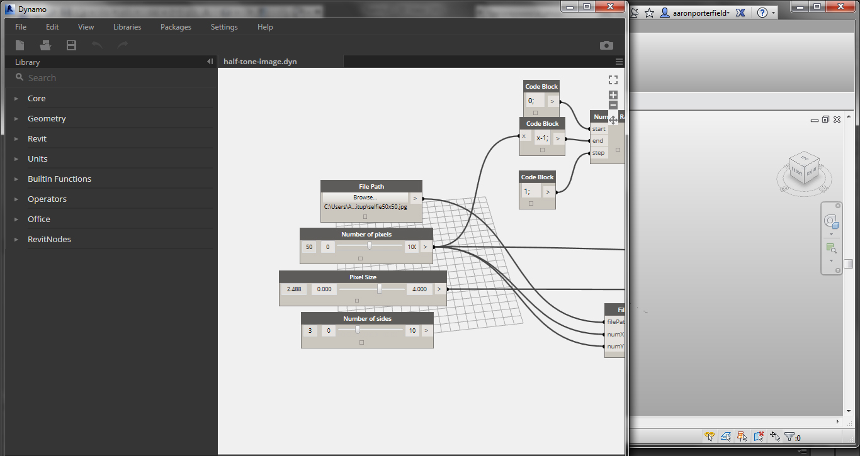Expand the Builtin Functions library category

(16, 179)
